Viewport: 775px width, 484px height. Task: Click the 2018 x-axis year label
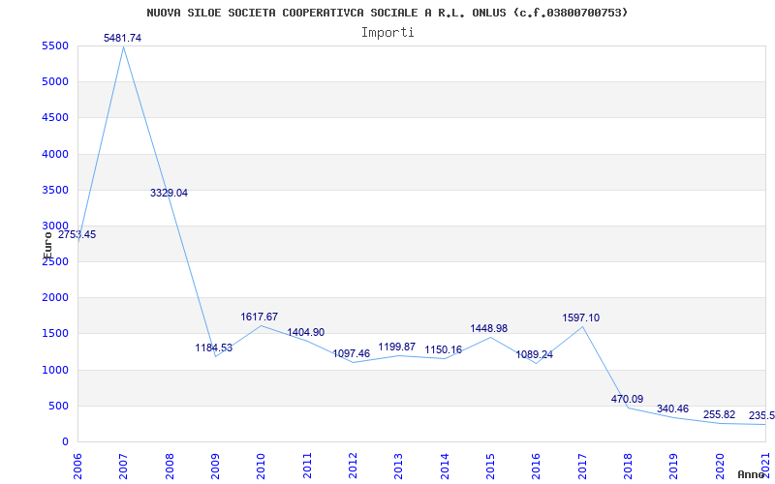628,465
